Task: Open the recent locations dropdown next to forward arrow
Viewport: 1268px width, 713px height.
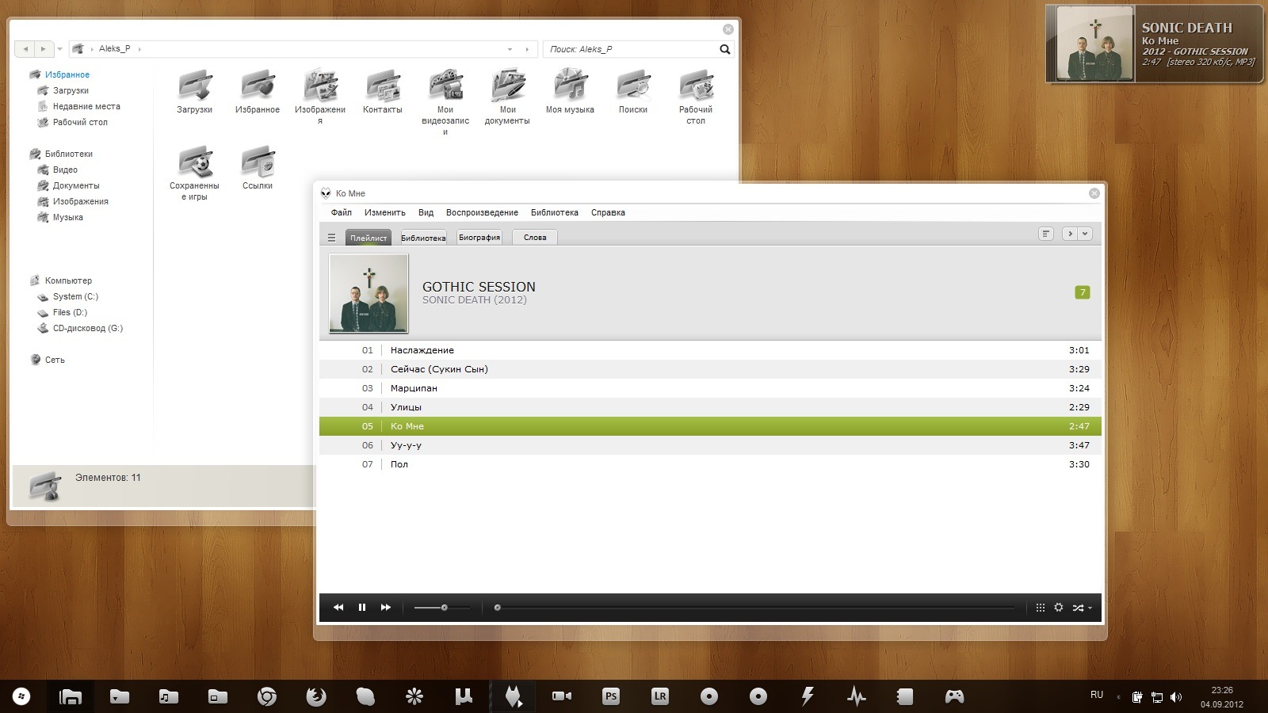Action: click(x=59, y=49)
